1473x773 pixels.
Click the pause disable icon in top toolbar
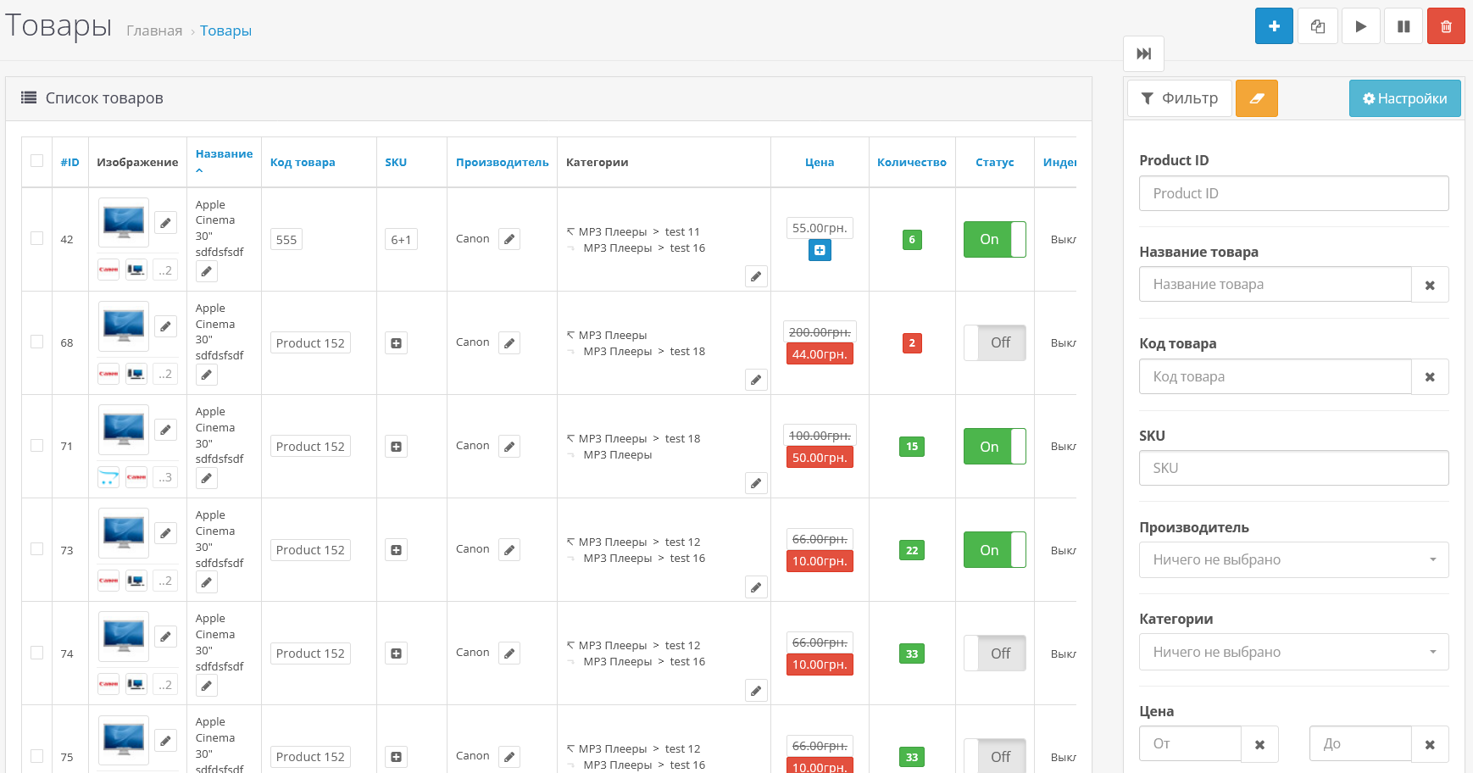[1404, 26]
